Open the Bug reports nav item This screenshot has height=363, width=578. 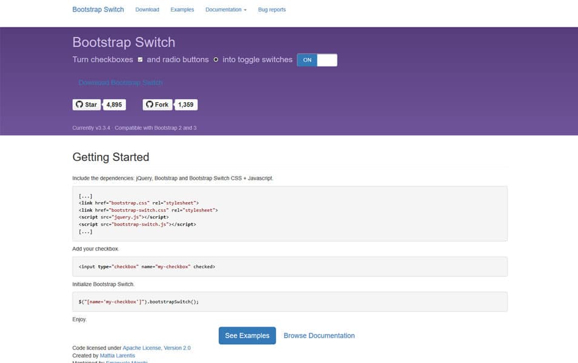(x=271, y=10)
